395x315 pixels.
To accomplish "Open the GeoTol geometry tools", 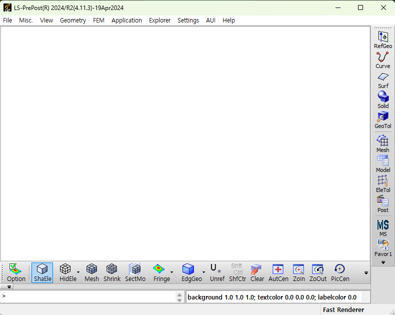I will click(383, 120).
